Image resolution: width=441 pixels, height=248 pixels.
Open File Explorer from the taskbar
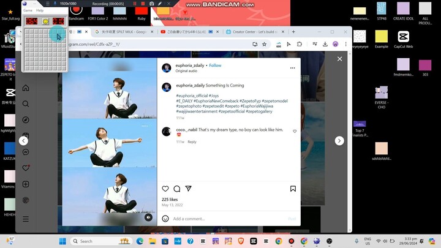click(x=153, y=241)
